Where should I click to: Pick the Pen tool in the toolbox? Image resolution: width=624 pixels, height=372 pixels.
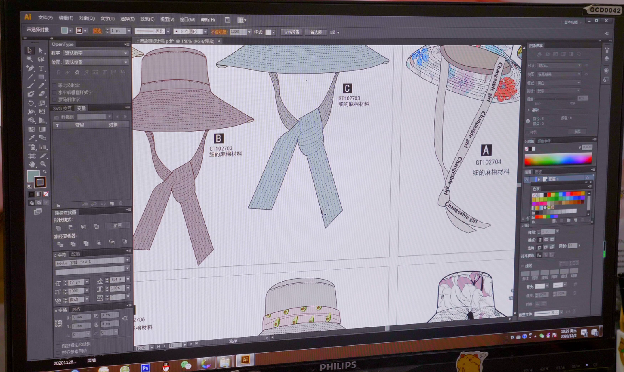(30, 68)
